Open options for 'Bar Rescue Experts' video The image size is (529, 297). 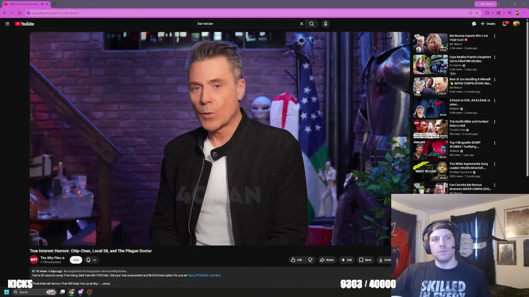tap(494, 36)
